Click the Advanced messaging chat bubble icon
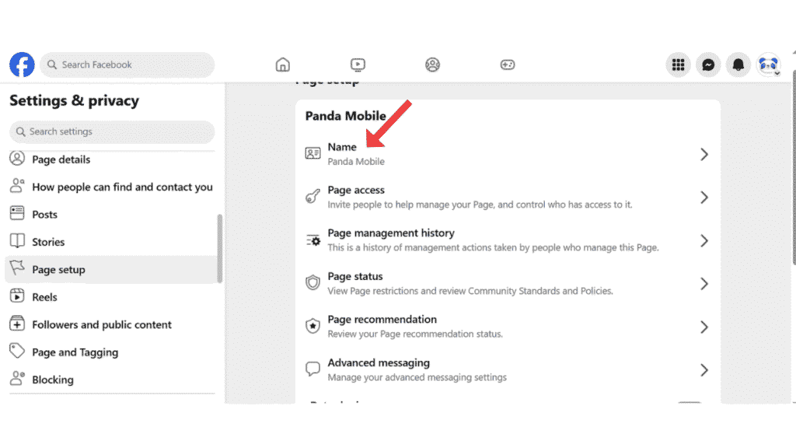796x448 pixels. [312, 369]
